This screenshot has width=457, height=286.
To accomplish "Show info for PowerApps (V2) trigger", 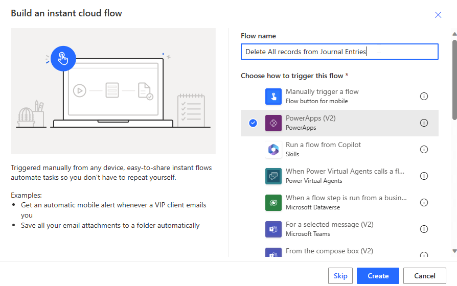I will click(x=424, y=123).
